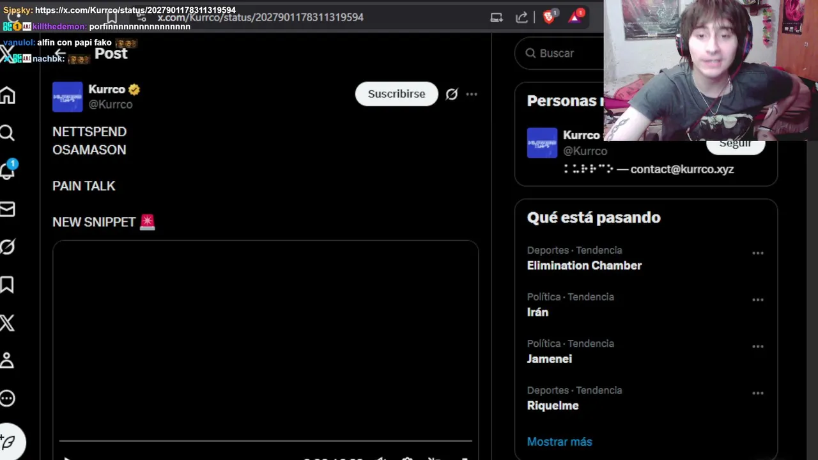Viewport: 818px width, 460px height.
Task: Click the Brave Rewards triangle icon
Action: pyautogui.click(x=575, y=17)
